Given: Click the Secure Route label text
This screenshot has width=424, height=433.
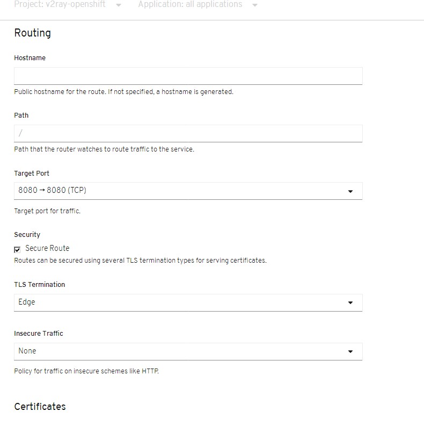Looking at the screenshot, I should click(x=47, y=248).
